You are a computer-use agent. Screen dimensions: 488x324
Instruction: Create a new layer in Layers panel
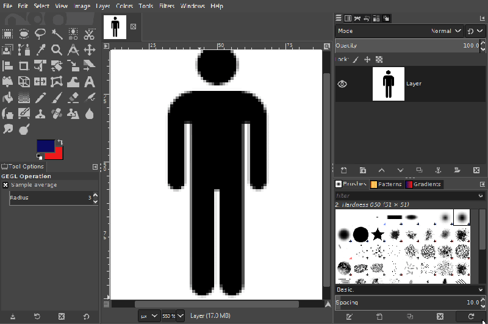(x=343, y=170)
